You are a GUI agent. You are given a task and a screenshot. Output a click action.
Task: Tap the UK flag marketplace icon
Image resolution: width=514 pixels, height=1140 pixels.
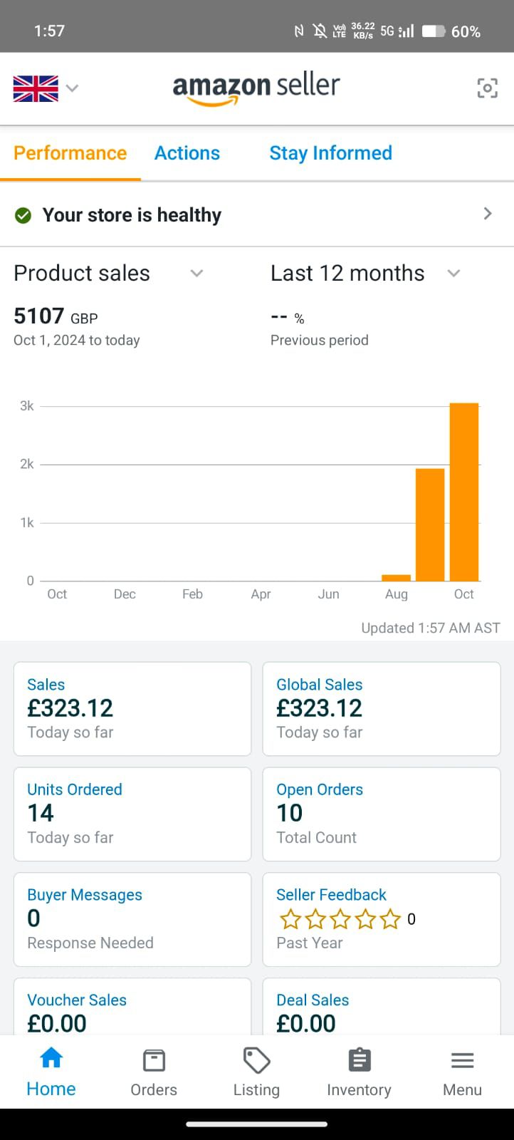point(36,88)
